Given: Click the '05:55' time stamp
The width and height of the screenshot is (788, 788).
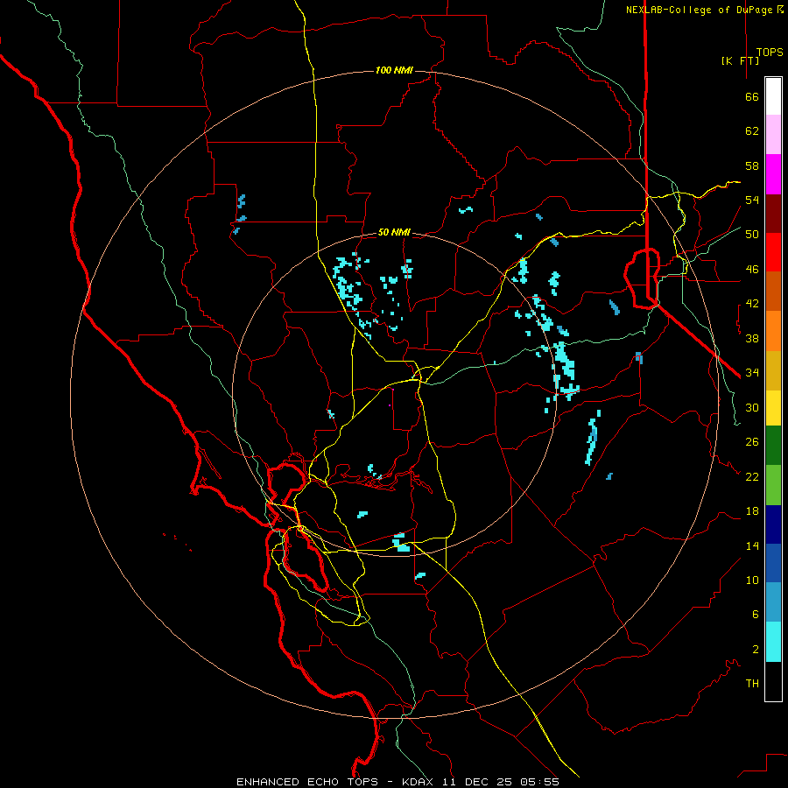Looking at the screenshot, I should pyautogui.click(x=539, y=782).
